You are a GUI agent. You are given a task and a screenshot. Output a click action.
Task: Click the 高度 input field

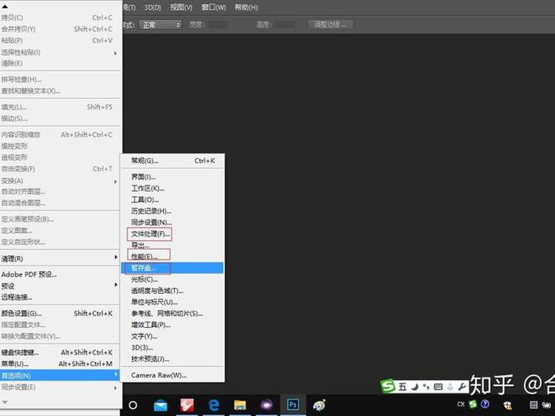click(x=285, y=24)
